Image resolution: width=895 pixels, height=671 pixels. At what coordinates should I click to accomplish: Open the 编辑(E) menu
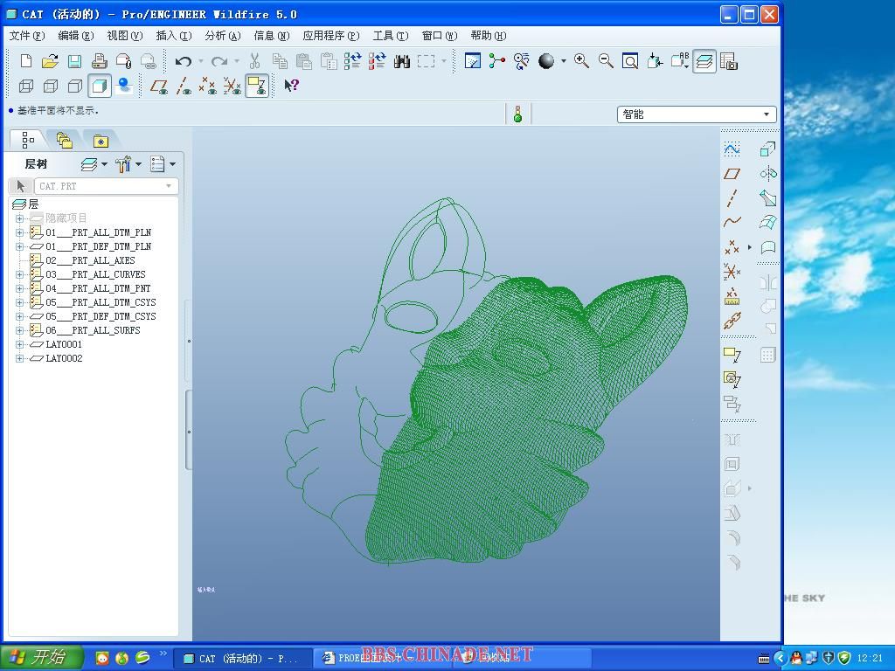pyautogui.click(x=76, y=36)
